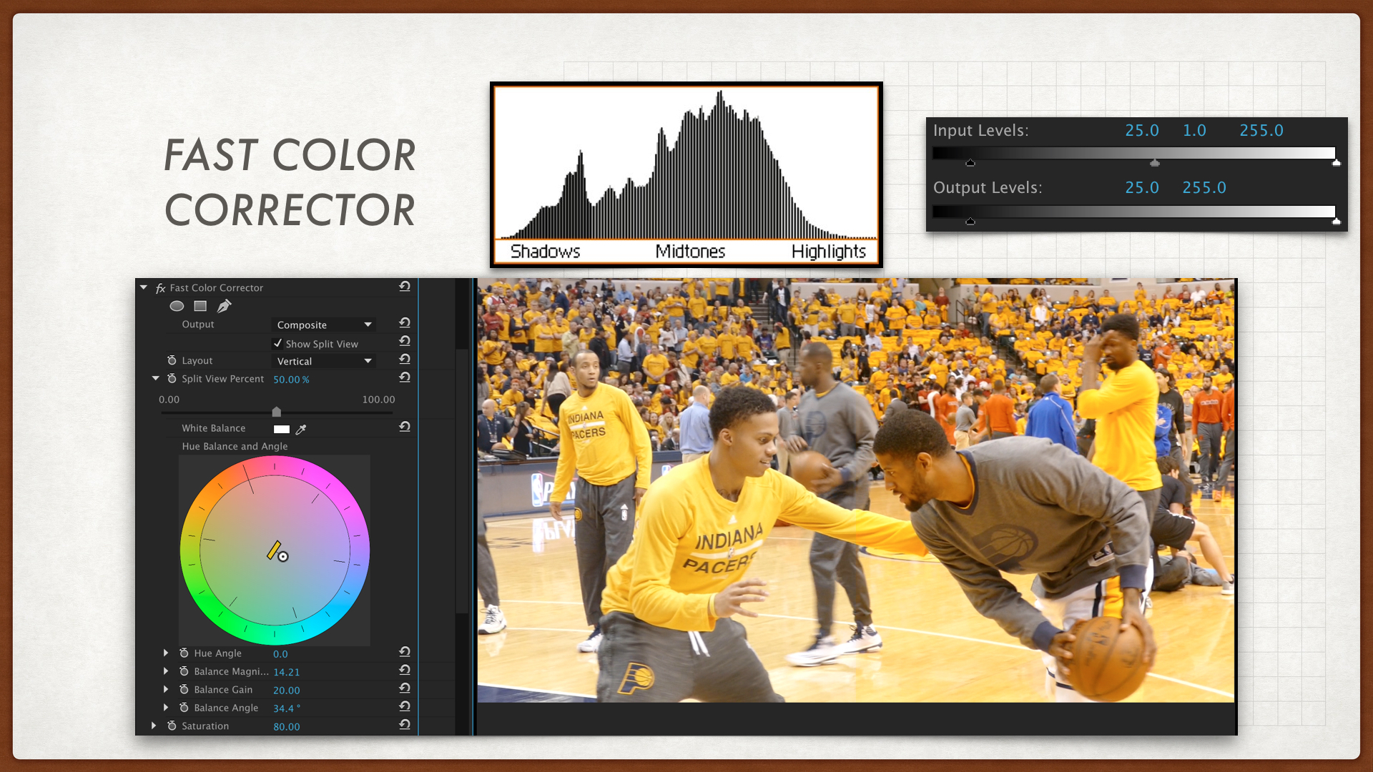The height and width of the screenshot is (772, 1373).
Task: Reset the Layout parameter
Action: (404, 360)
